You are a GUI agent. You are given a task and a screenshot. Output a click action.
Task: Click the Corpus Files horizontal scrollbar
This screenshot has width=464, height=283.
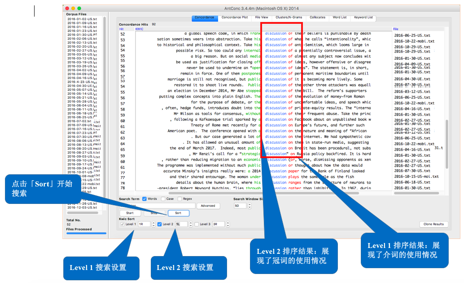pyautogui.click(x=83, y=212)
